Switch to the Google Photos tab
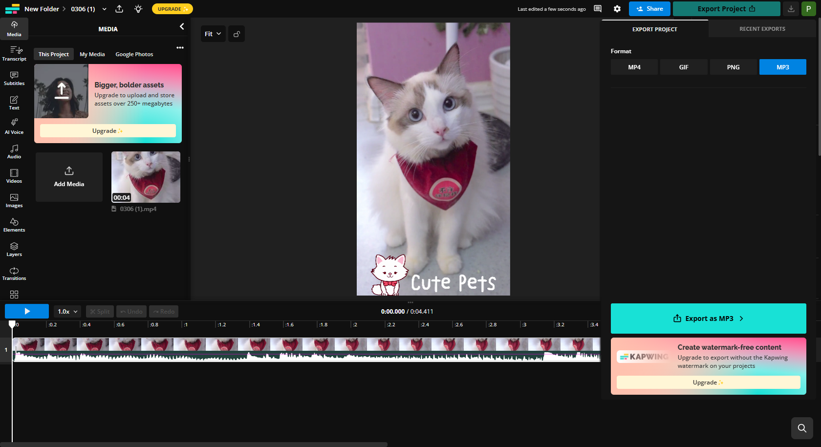The width and height of the screenshot is (821, 447). 134,54
